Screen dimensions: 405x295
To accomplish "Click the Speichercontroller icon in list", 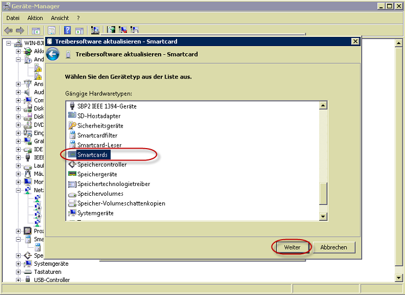I will click(72, 165).
